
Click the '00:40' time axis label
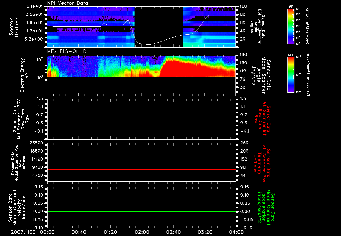click(79, 232)
